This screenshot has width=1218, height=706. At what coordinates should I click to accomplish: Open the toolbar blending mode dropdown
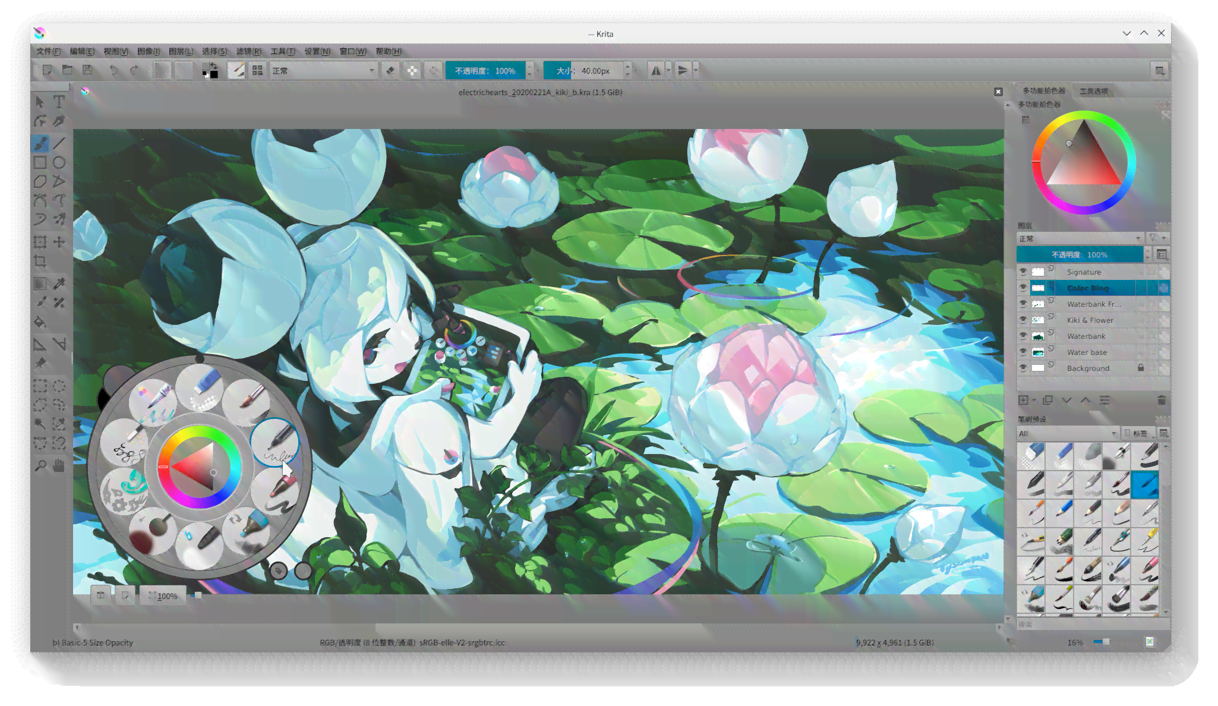[324, 71]
